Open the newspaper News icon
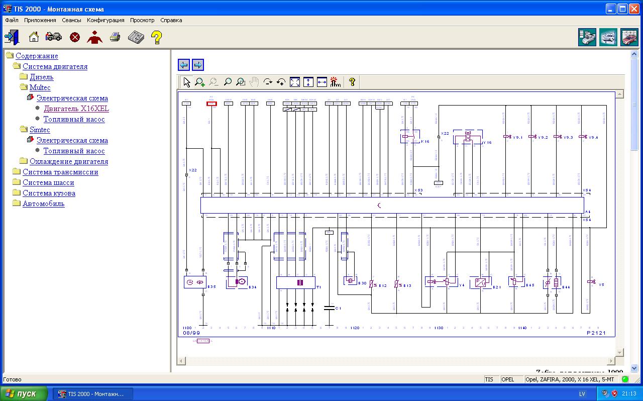This screenshot has height=401, width=643. (x=136, y=37)
